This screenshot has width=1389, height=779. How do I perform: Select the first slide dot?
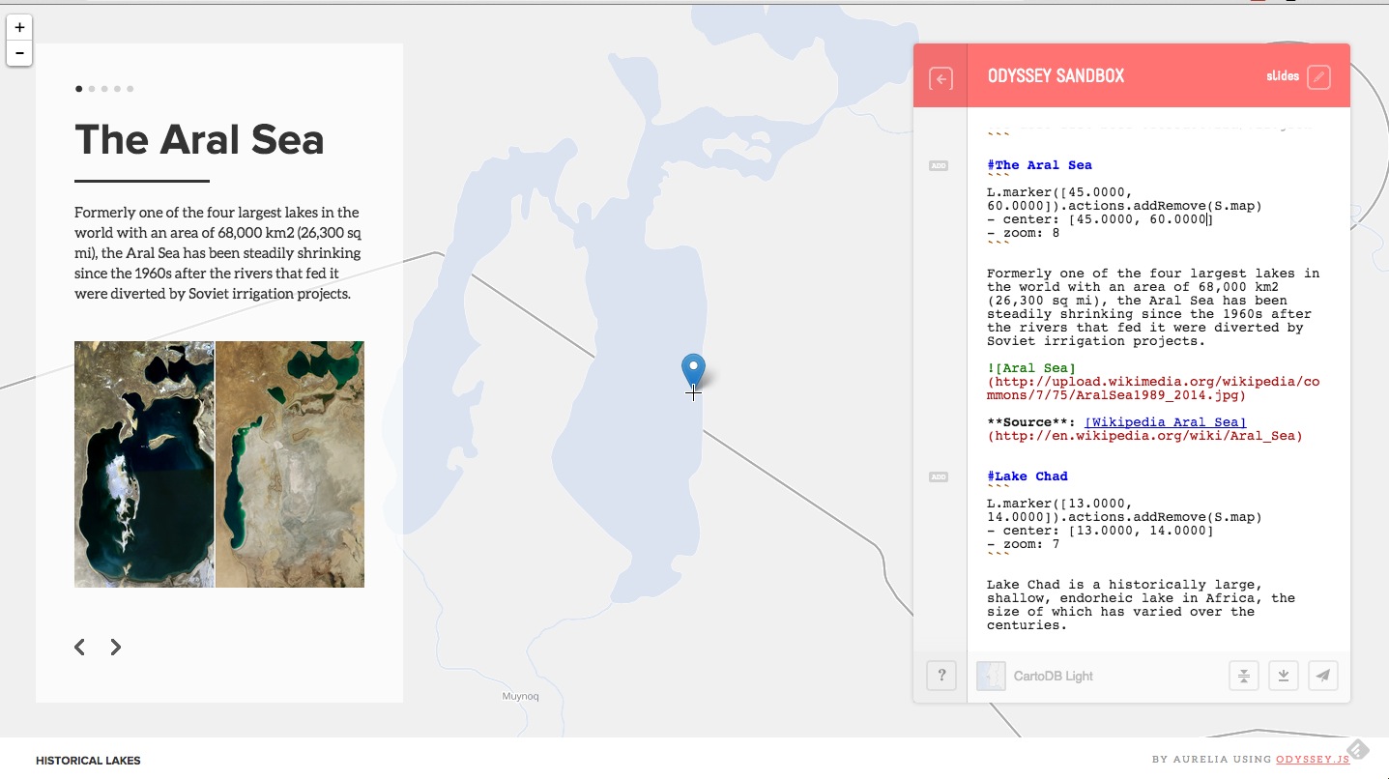click(79, 89)
